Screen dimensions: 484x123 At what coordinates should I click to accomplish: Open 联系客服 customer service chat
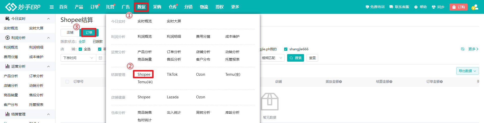point(399,7)
